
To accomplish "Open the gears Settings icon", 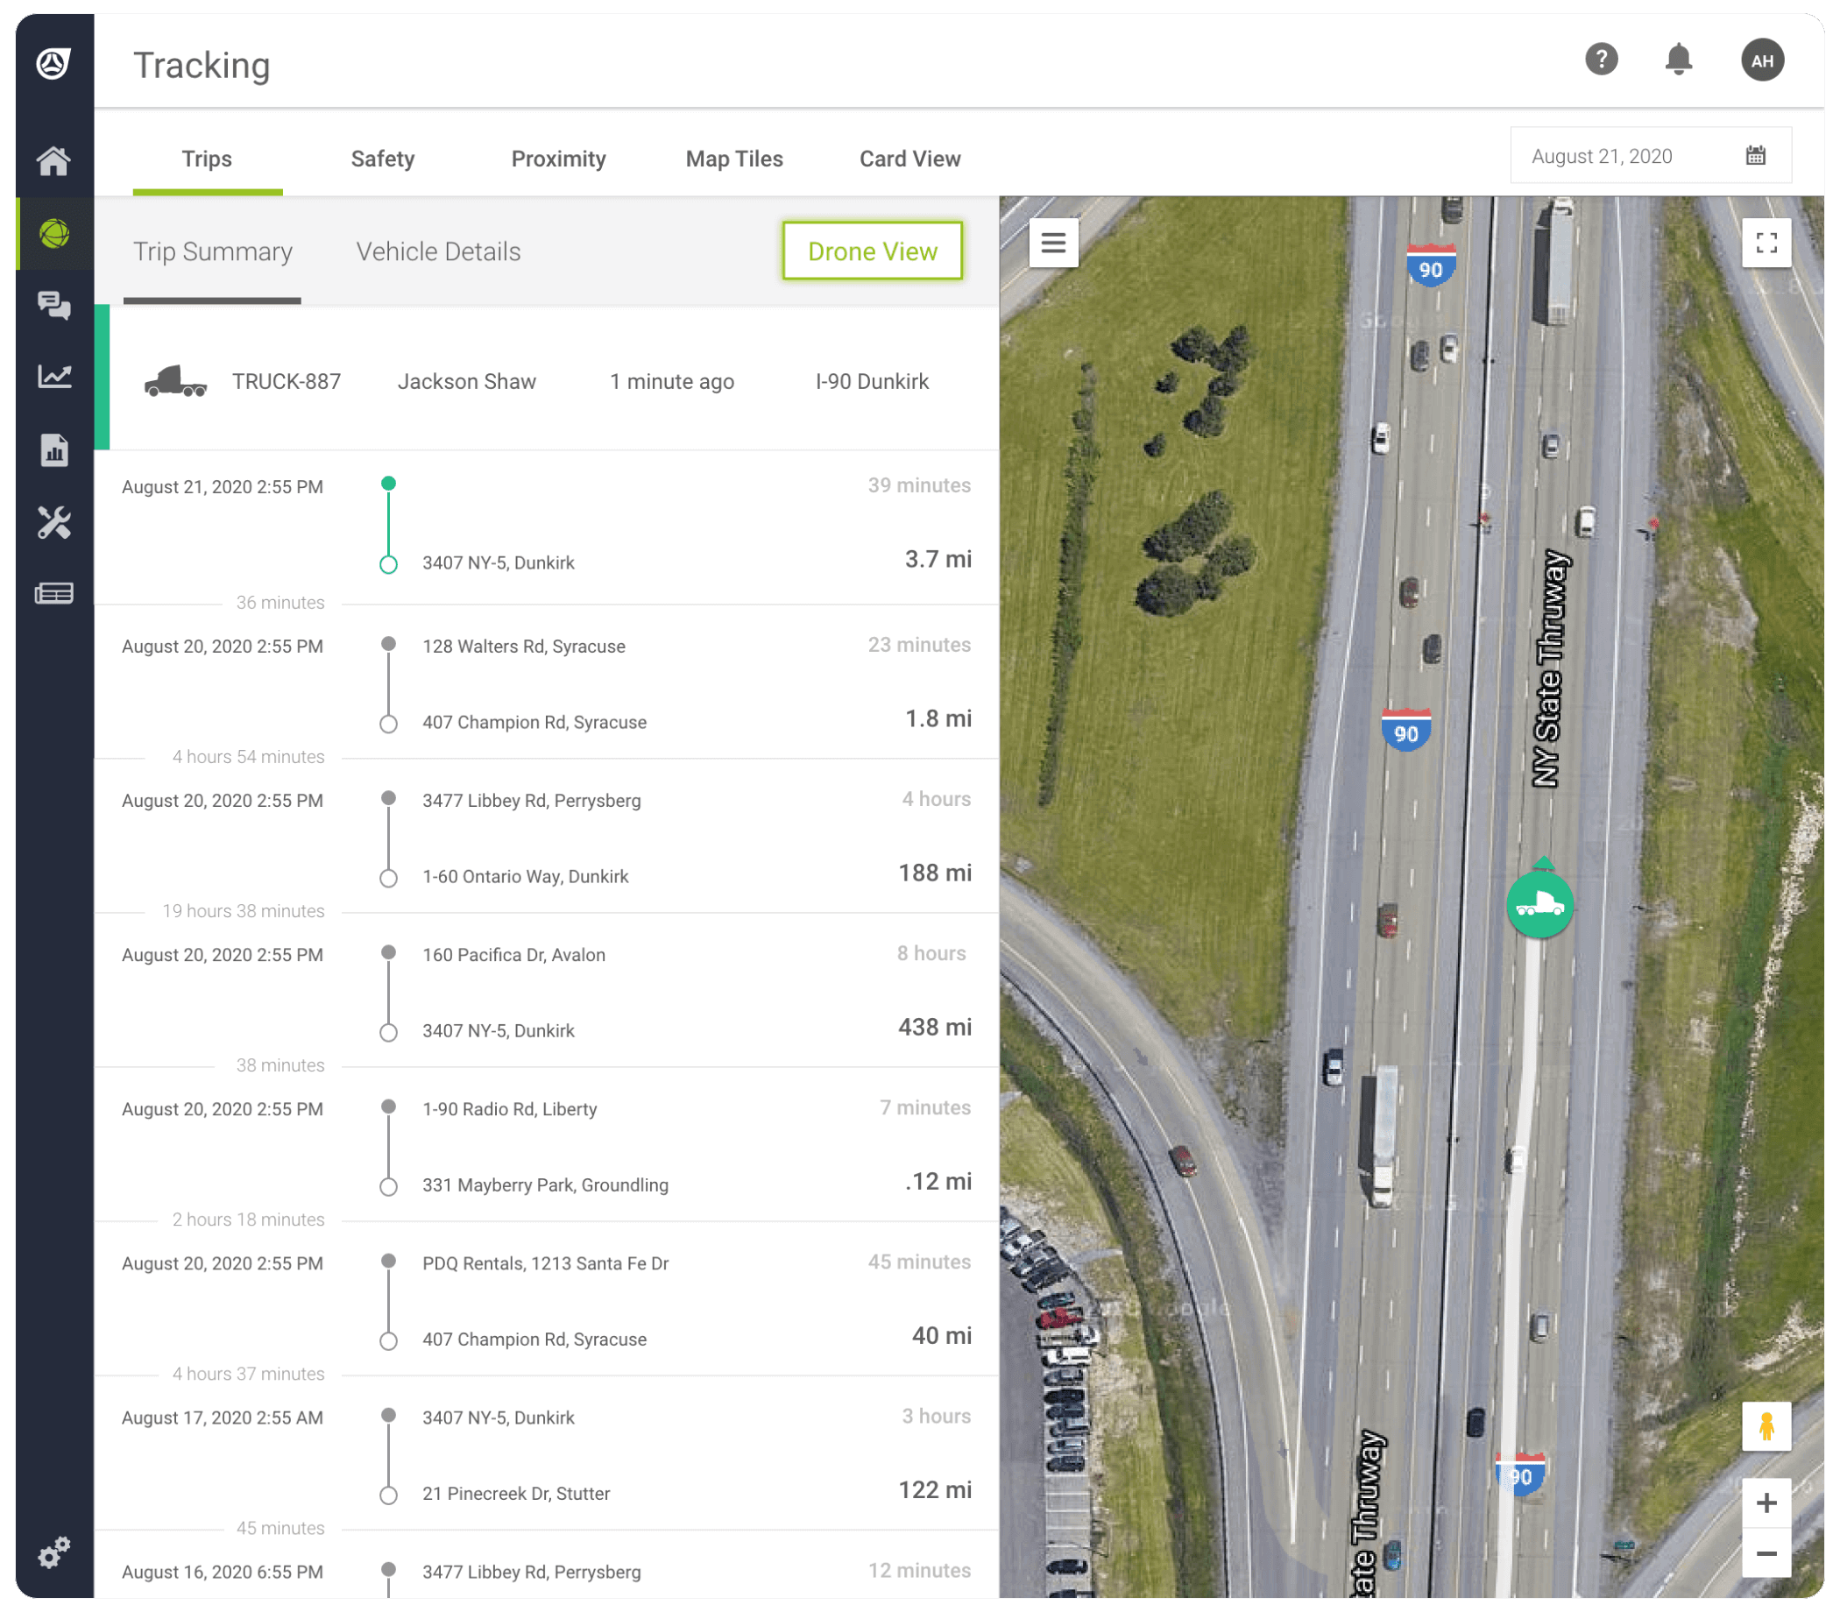I will click(54, 1552).
